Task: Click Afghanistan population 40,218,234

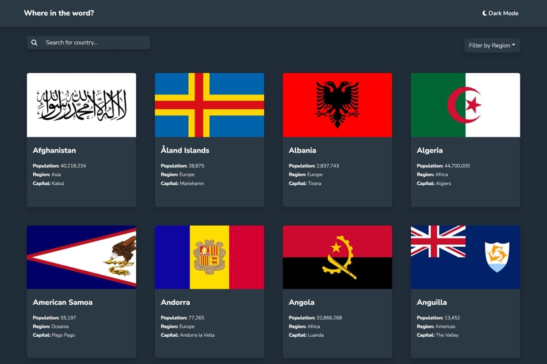Action: (x=59, y=166)
